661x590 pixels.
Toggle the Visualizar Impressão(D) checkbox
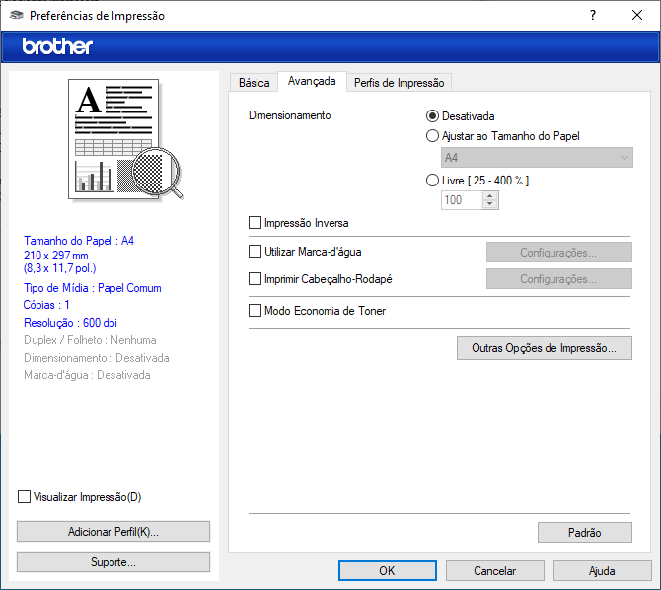pyautogui.click(x=25, y=497)
